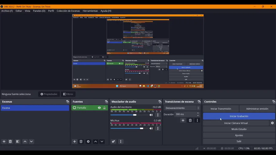Add a new scene transition
The width and height of the screenshot is (276, 155).
tap(183, 120)
